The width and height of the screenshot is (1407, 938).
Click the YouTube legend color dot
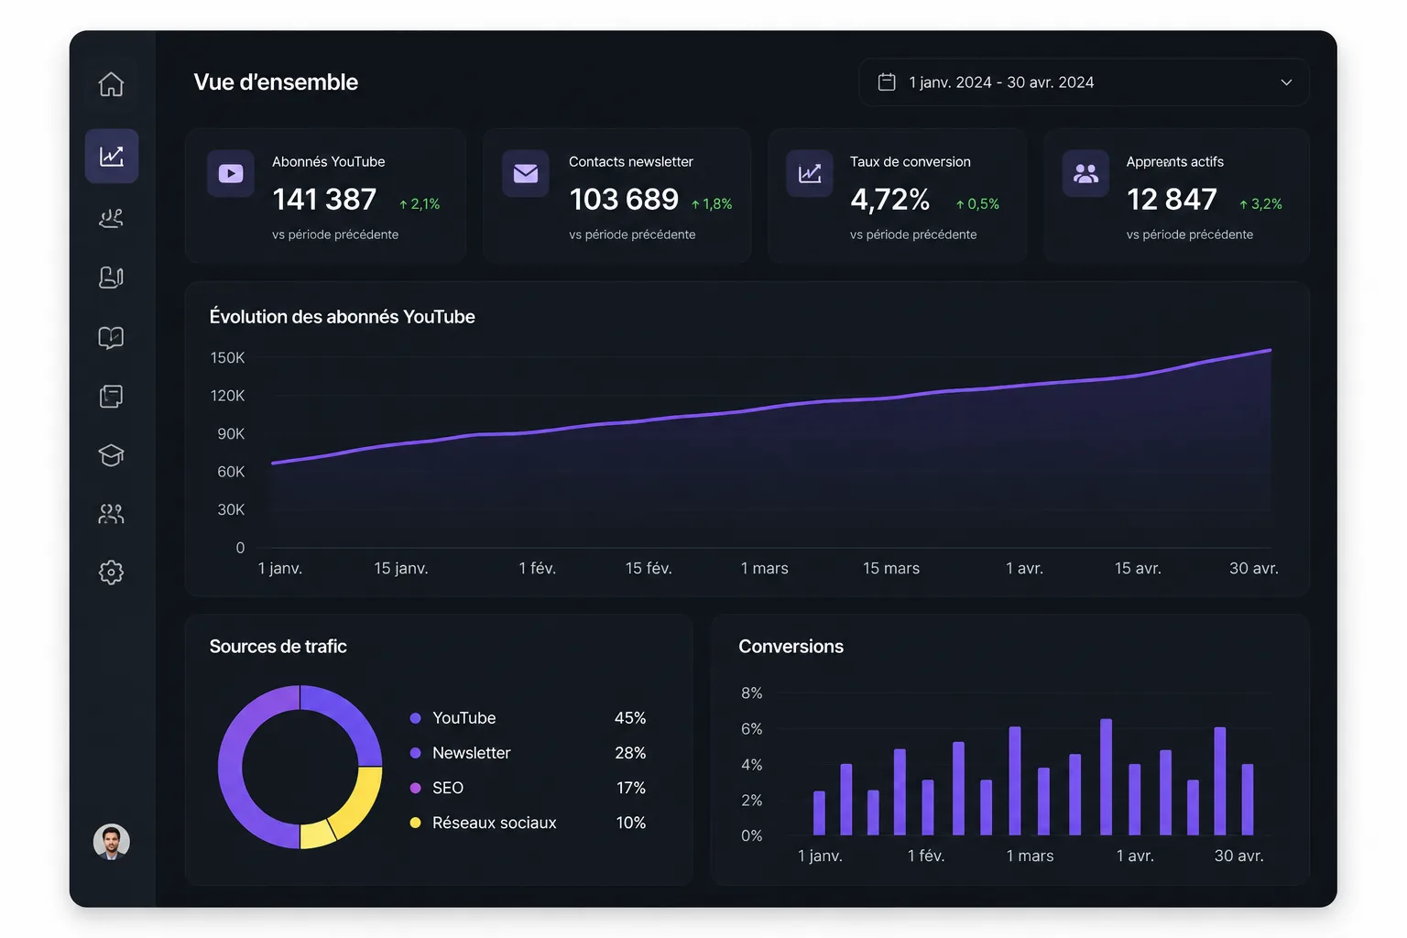pyautogui.click(x=415, y=718)
